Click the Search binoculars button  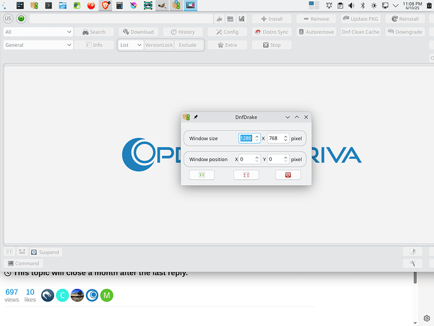click(x=94, y=32)
